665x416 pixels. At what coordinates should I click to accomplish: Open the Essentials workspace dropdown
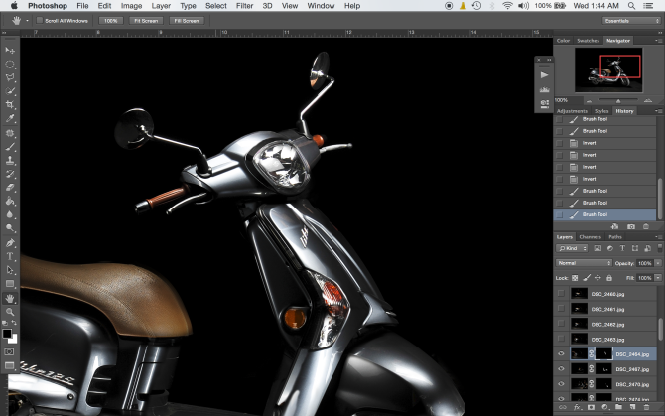pyautogui.click(x=630, y=20)
